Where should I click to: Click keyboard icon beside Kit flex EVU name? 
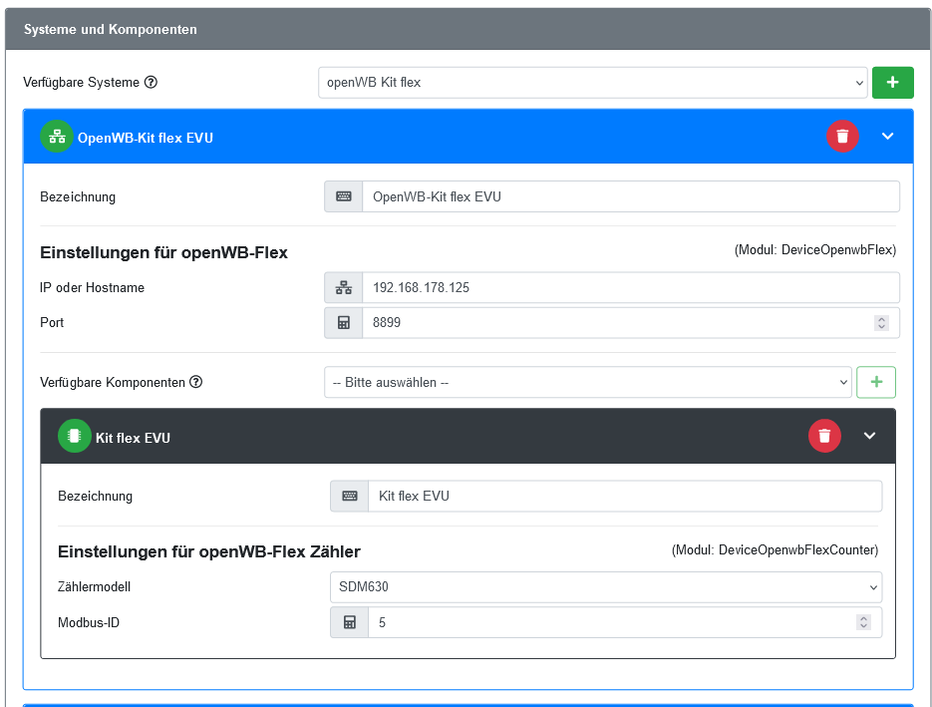(x=350, y=496)
